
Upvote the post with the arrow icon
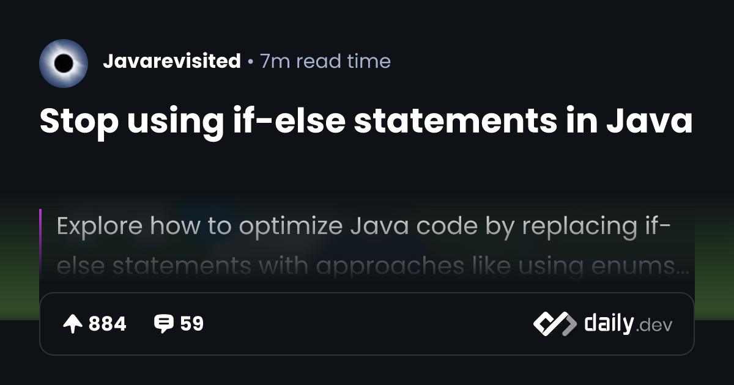tap(73, 324)
